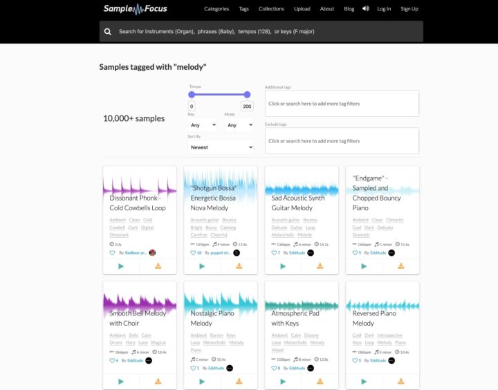498x390 pixels.
Task: Play the Dissonant Phonk Cold Cowbells Loop sample
Action: 121,266
